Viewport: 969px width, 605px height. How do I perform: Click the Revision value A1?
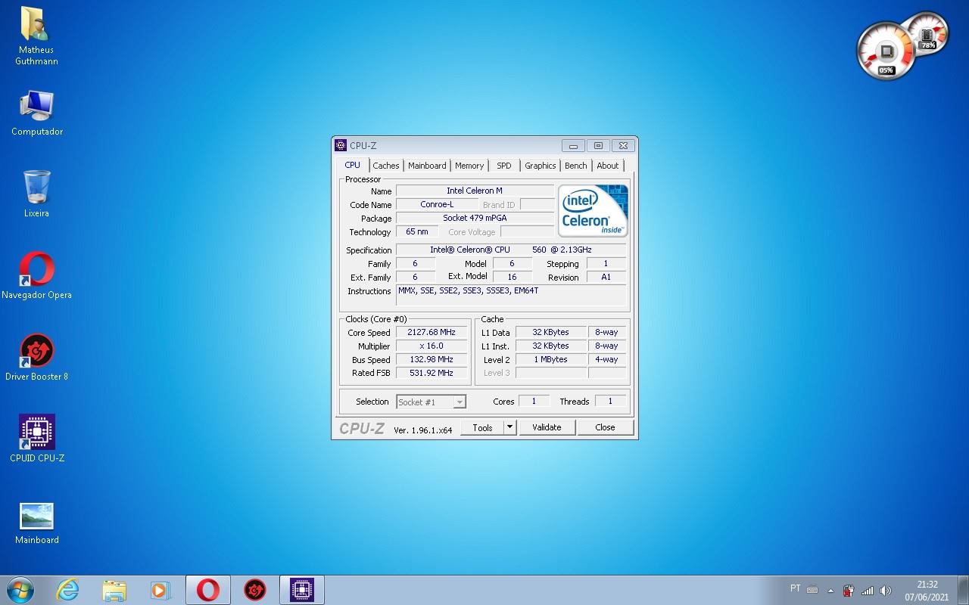[x=606, y=277]
